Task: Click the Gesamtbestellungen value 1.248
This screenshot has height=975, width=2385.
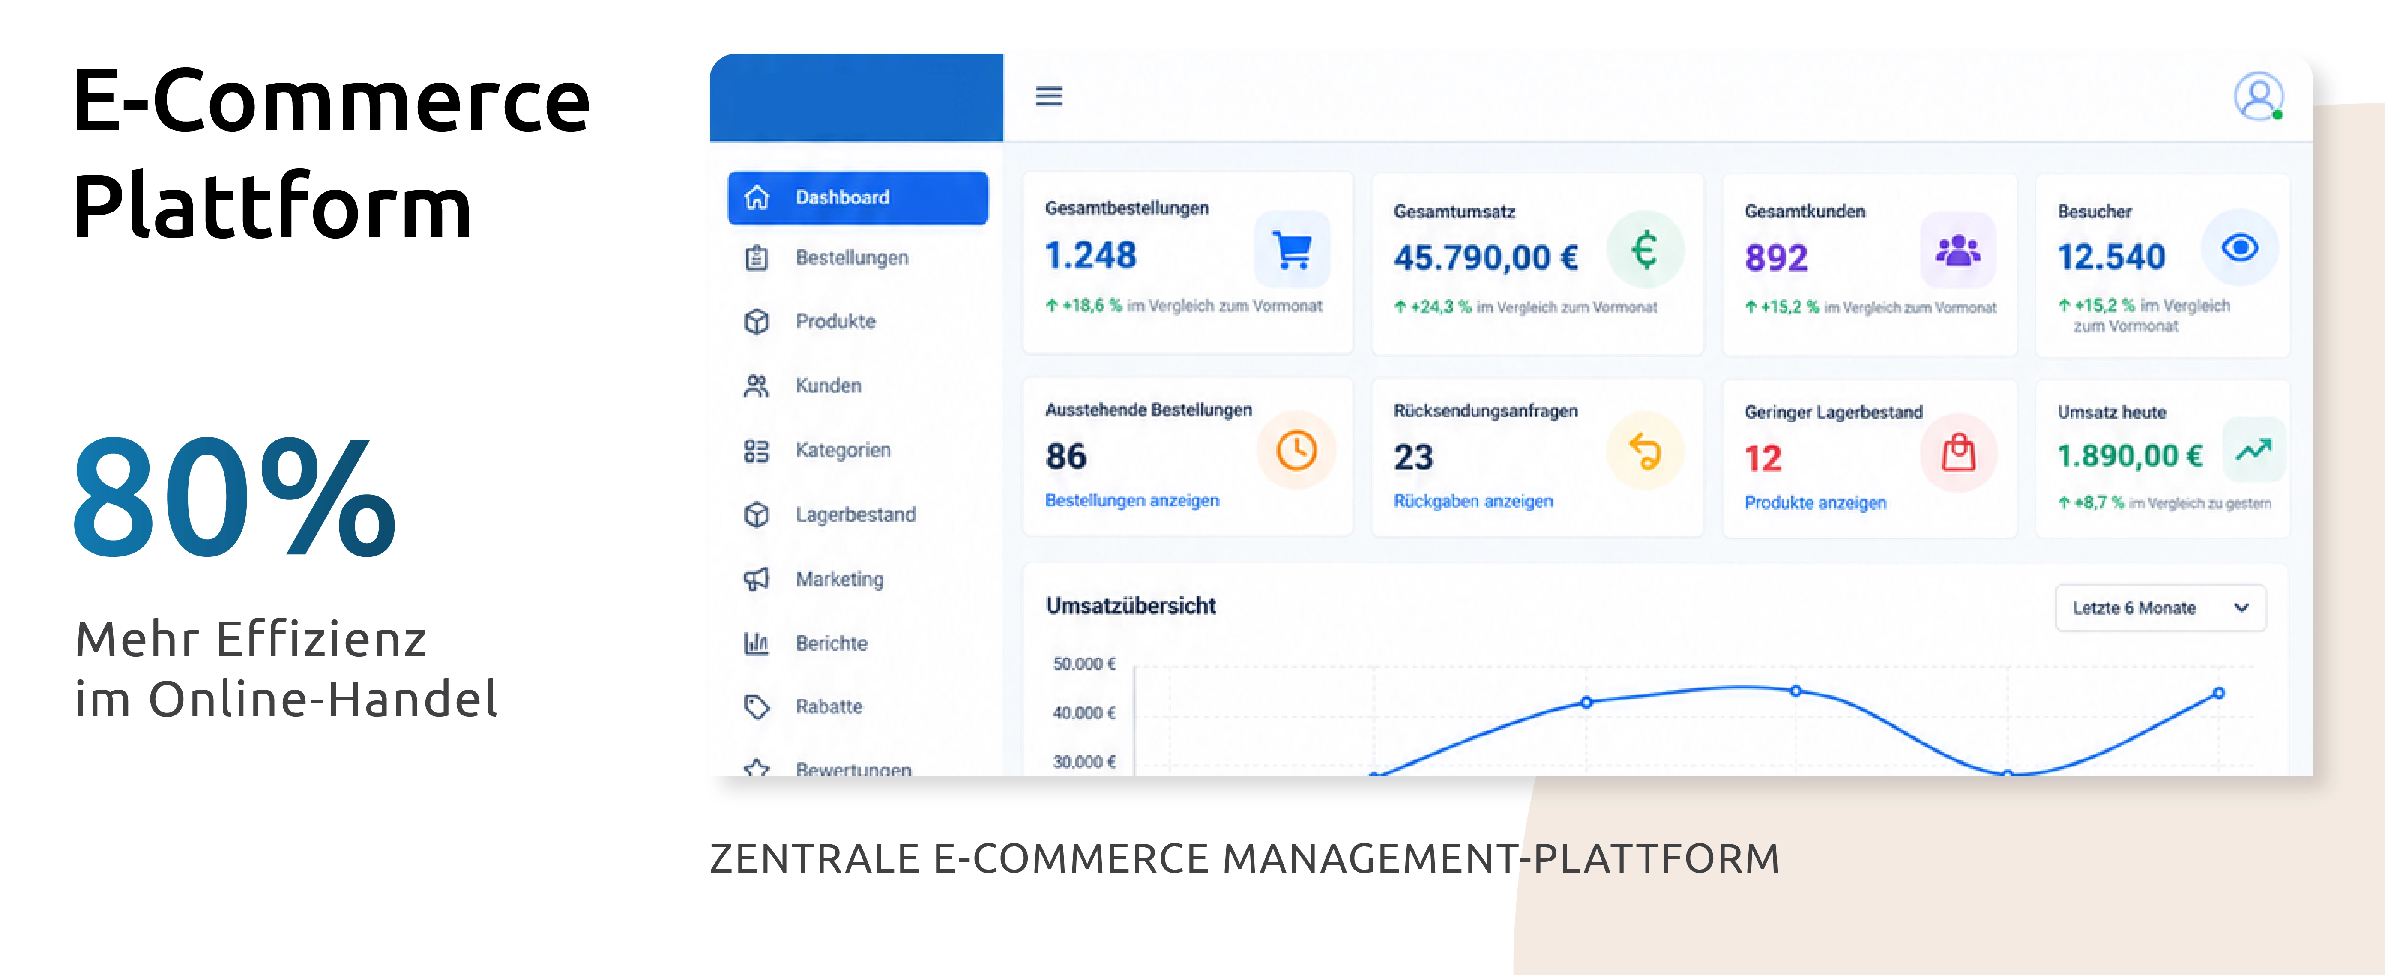Action: coord(1091,256)
